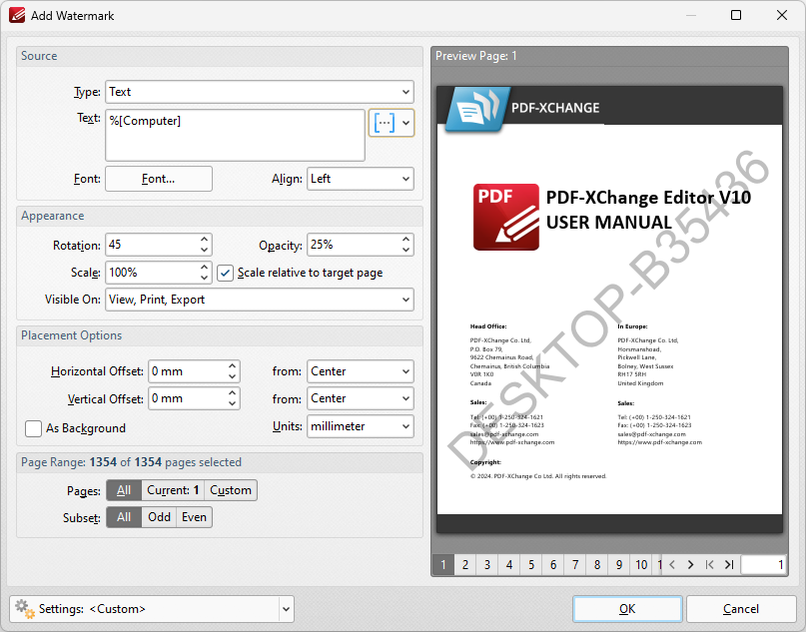This screenshot has height=632, width=806.
Task: Close the Add Watermark dialog
Action: [x=782, y=15]
